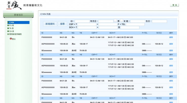Click the 年月日 input field
Image resolution: width=187 pixels, height=103 pixels.
pos(106,21)
